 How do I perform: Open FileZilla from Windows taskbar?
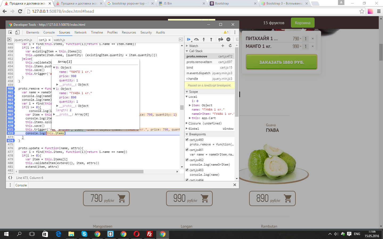pos(150,234)
